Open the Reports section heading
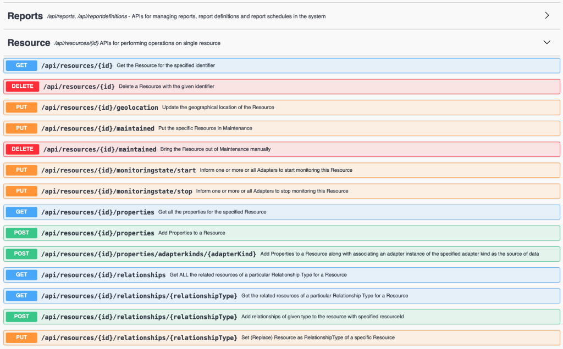The height and width of the screenshot is (349, 563). click(25, 16)
